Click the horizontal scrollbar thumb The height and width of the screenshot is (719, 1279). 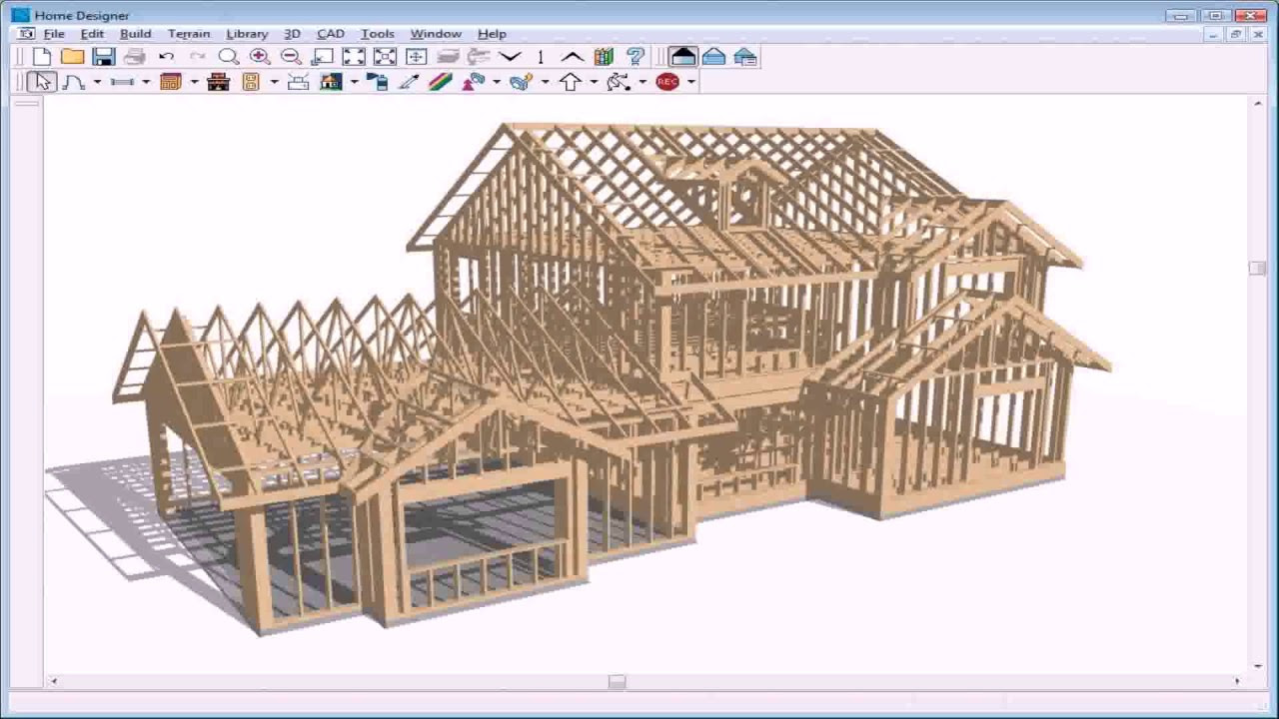pos(617,681)
